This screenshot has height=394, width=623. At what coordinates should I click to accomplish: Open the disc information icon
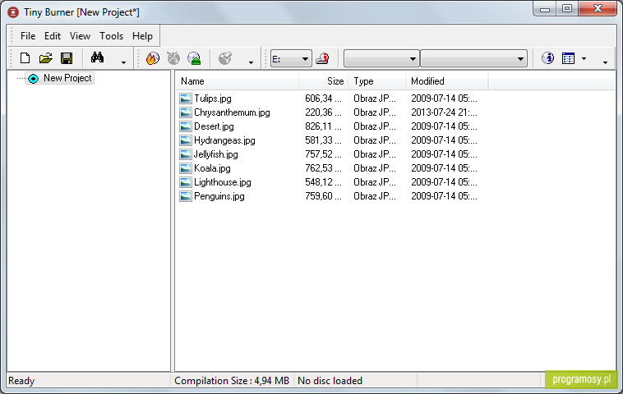(x=547, y=58)
